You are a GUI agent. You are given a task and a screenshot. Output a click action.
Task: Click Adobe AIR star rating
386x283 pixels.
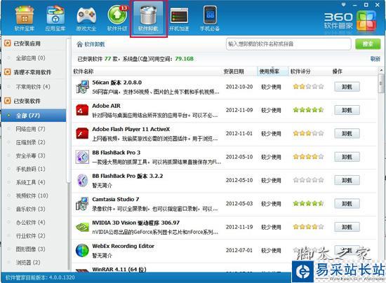point(308,110)
